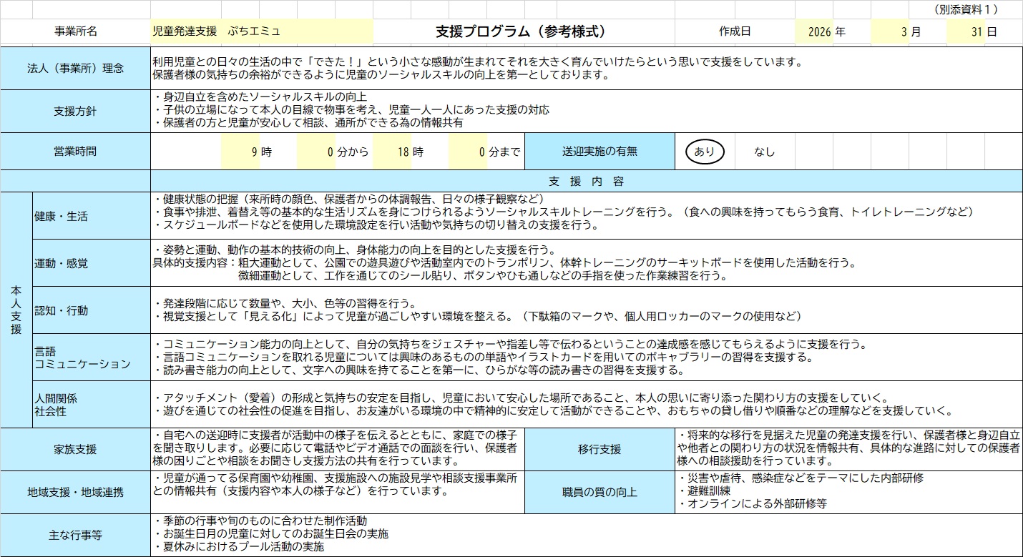Click the 支援プログラム（参考様式） title
Image resolution: width=1023 pixels, height=557 pixels.
(523, 31)
